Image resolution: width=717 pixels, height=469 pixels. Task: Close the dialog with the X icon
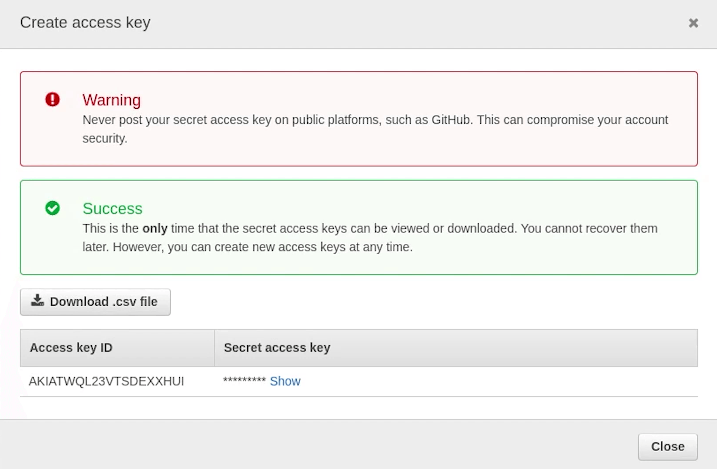coord(693,23)
